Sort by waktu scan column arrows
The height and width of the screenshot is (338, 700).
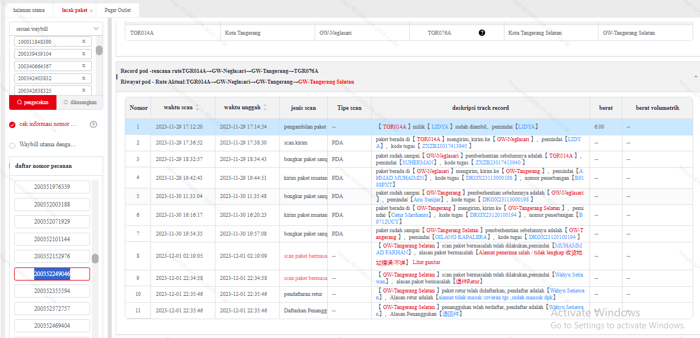pyautogui.click(x=198, y=108)
